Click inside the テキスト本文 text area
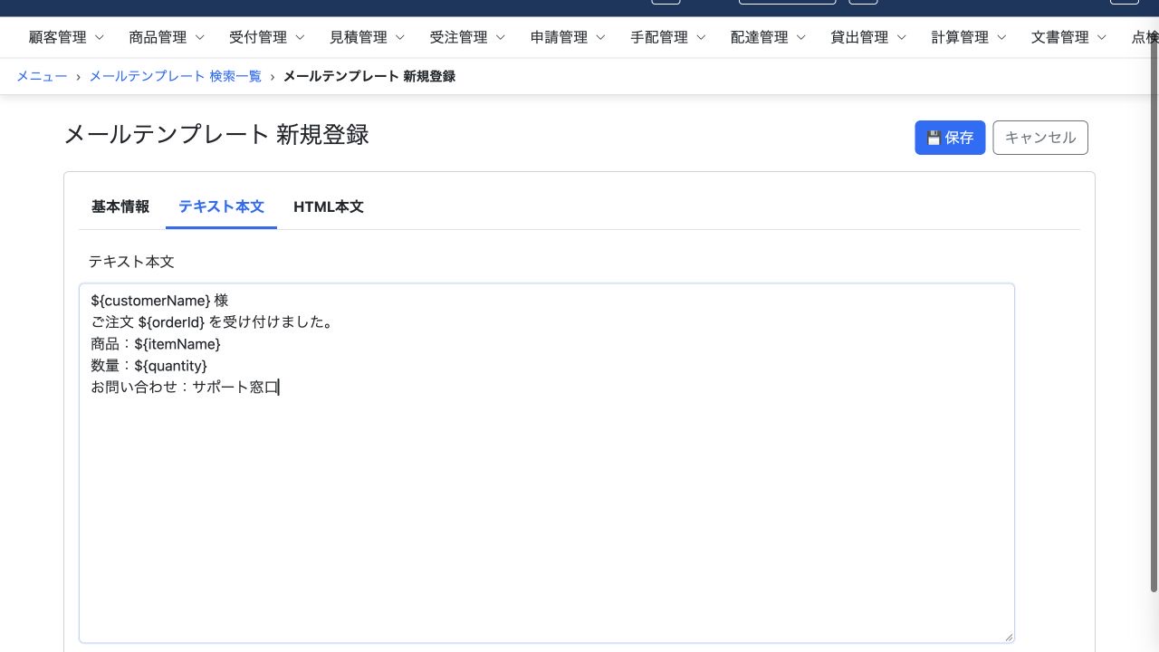The width and height of the screenshot is (1159, 652). pos(547,463)
